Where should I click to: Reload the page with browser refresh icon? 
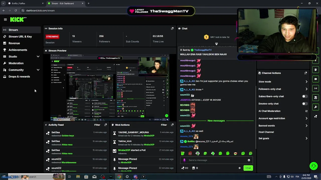pos(16,10)
